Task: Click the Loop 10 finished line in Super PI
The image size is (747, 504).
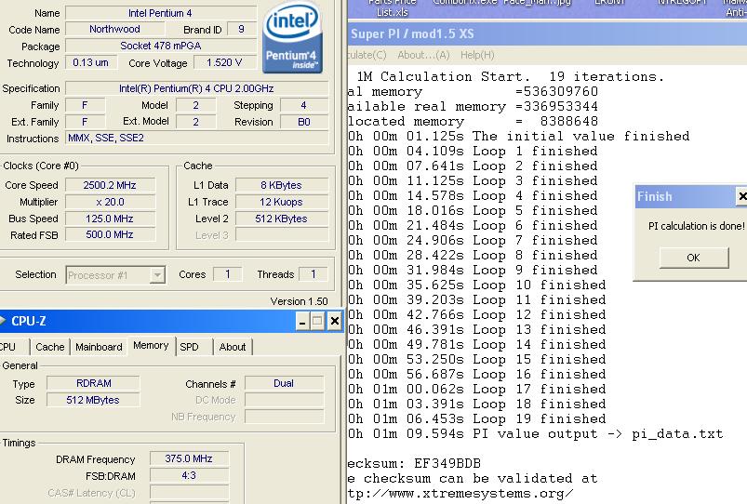Action: [477, 285]
